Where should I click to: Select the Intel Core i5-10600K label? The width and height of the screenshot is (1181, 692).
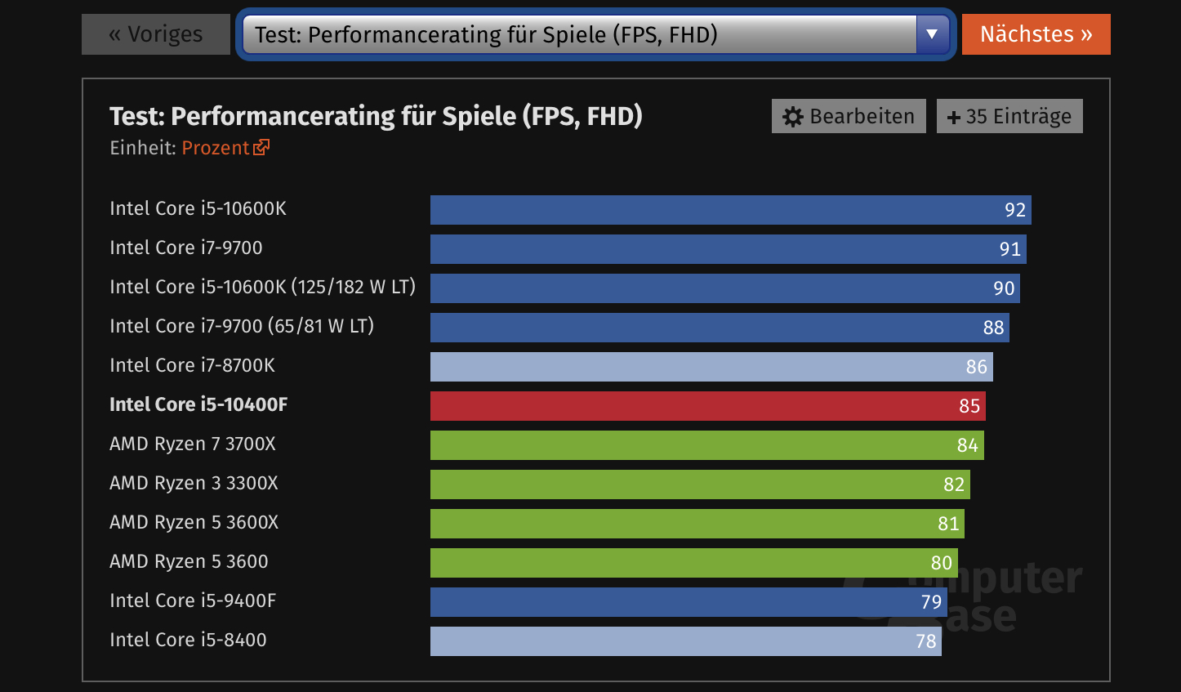click(198, 208)
